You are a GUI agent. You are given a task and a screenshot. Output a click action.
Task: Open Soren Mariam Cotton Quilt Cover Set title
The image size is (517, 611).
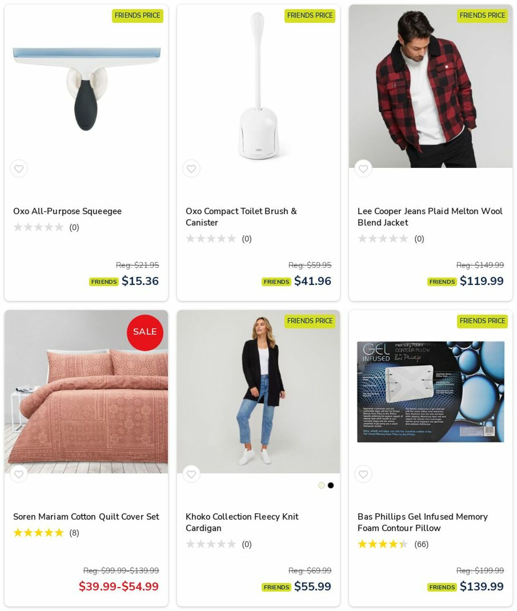point(86,516)
